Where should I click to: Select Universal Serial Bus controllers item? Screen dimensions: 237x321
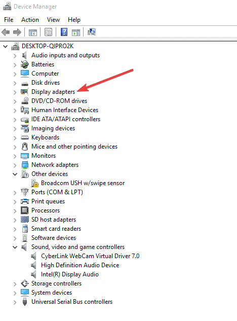tap(72, 302)
